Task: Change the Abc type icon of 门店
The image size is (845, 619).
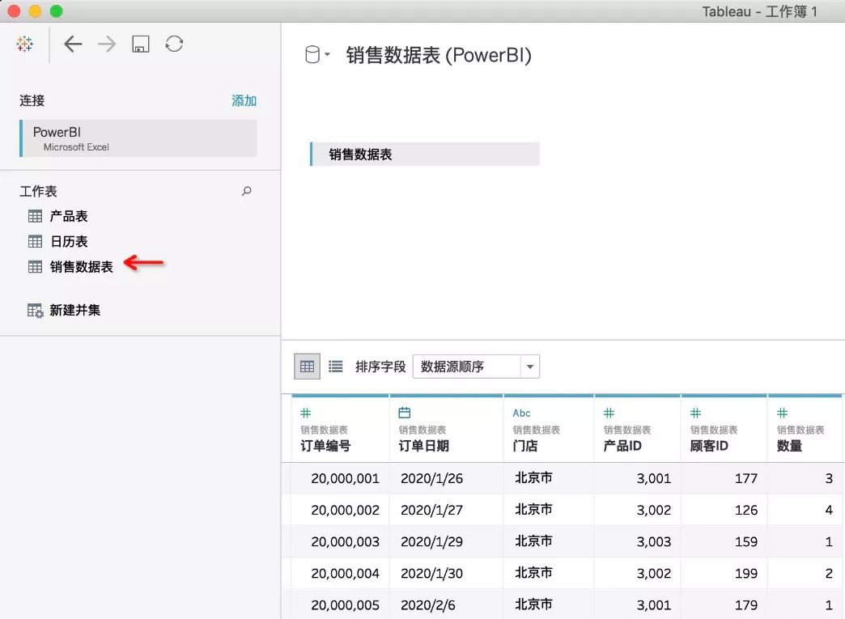Action: [x=522, y=413]
